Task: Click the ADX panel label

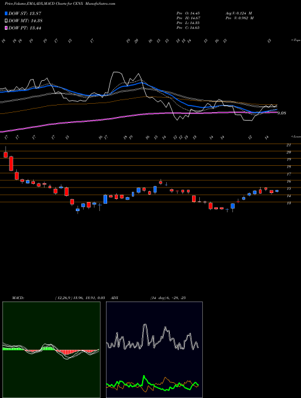Action: tap(115, 298)
